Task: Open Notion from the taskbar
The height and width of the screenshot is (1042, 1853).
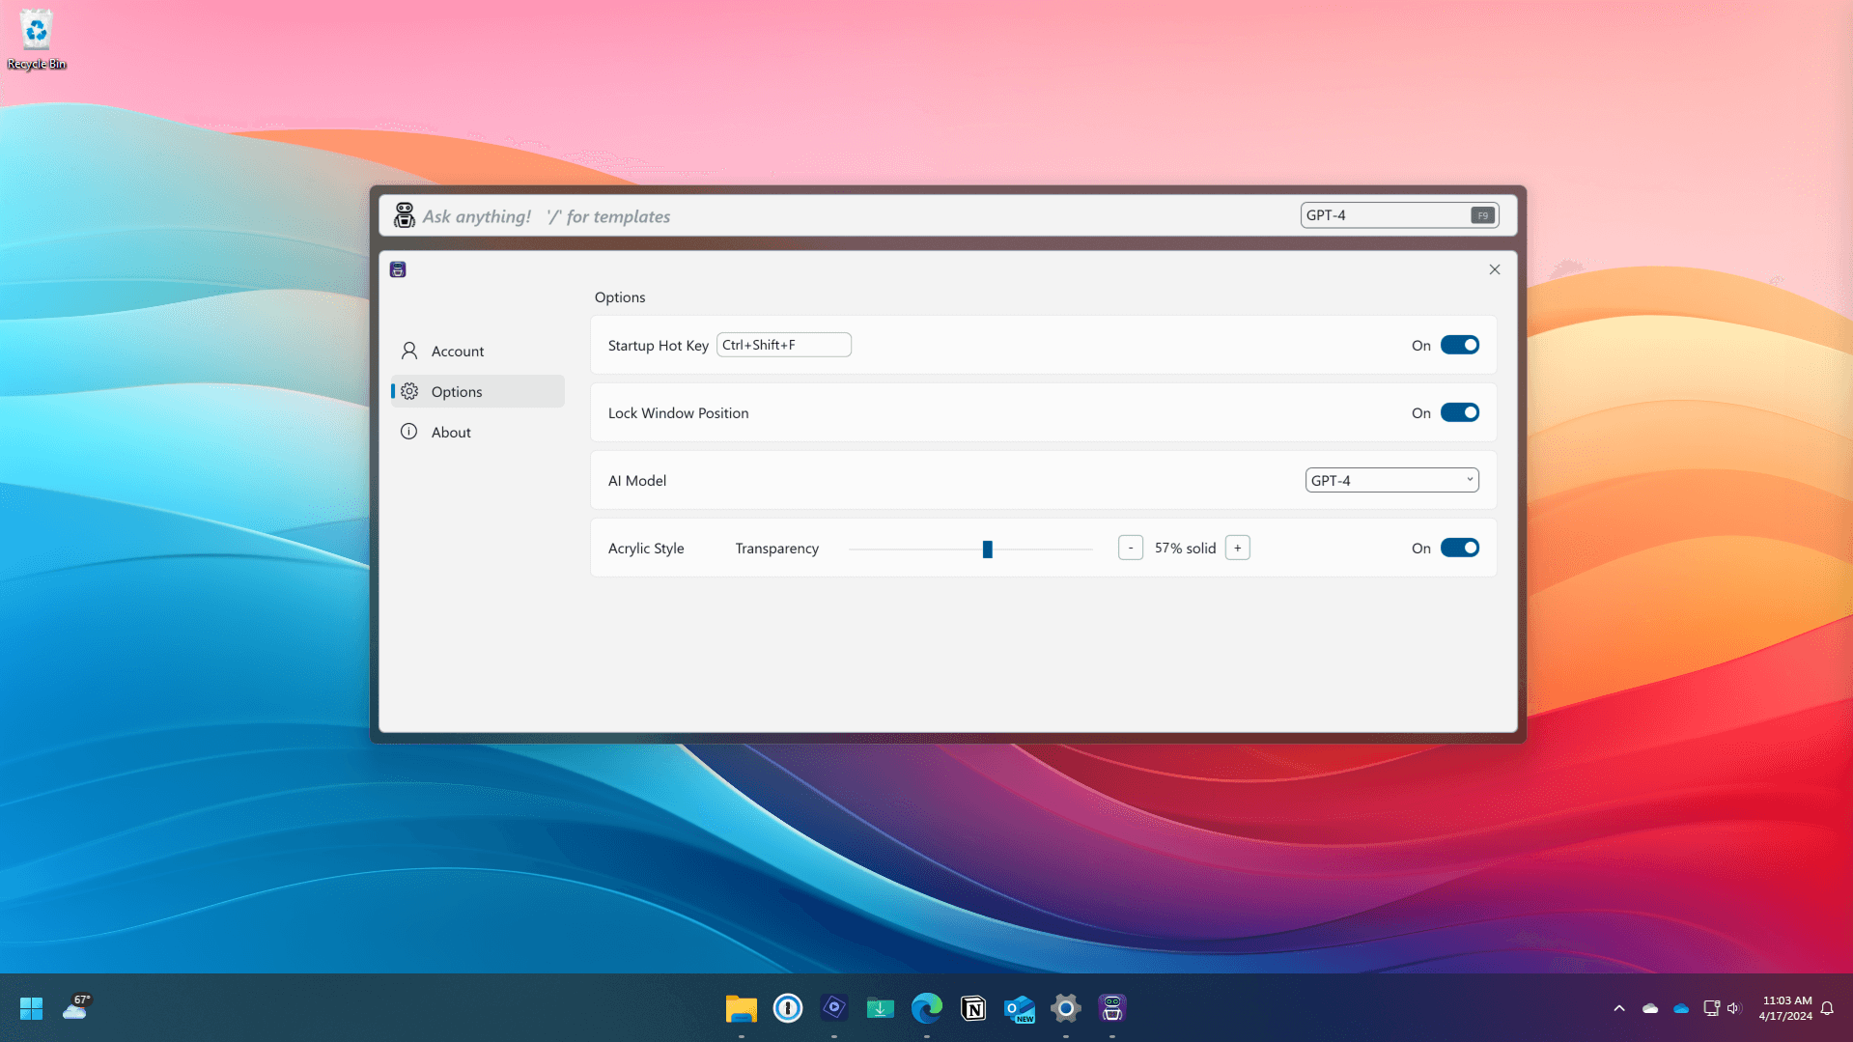Action: click(973, 1008)
